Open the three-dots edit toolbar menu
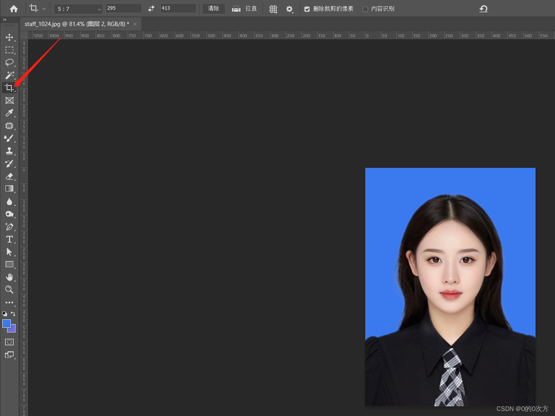The image size is (555, 416). click(x=9, y=303)
